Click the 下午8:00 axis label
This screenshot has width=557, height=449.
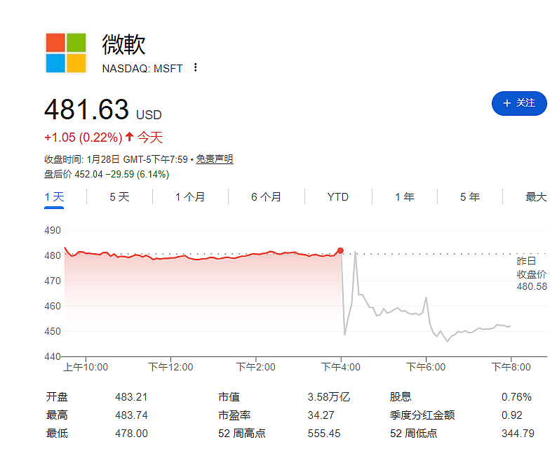point(511,367)
